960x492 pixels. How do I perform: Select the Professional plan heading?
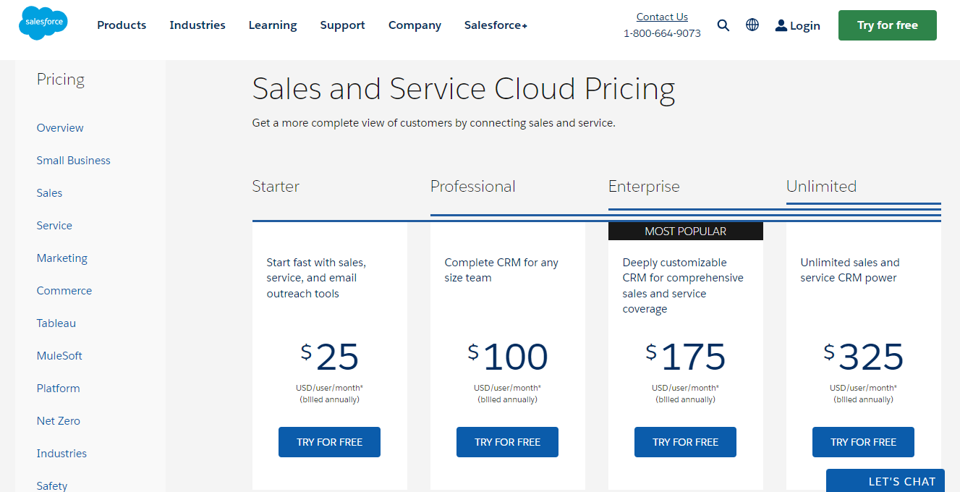(x=473, y=187)
